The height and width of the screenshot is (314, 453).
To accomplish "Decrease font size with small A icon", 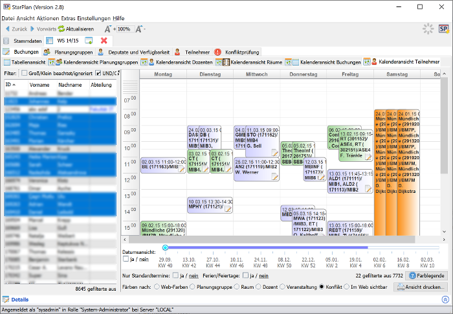I will coord(140,29).
